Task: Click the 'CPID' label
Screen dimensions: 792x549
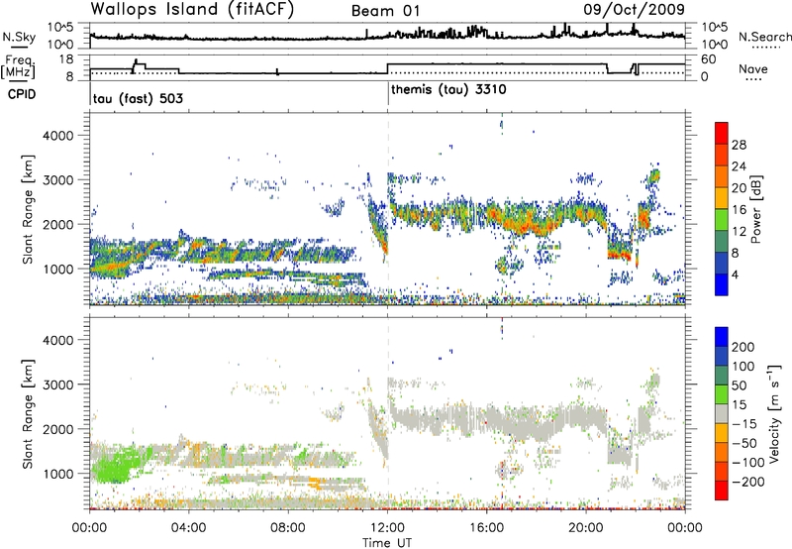Action: 21,94
